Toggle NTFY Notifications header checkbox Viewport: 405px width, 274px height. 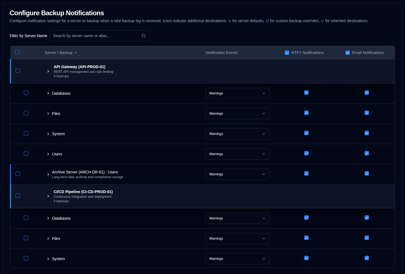287,53
